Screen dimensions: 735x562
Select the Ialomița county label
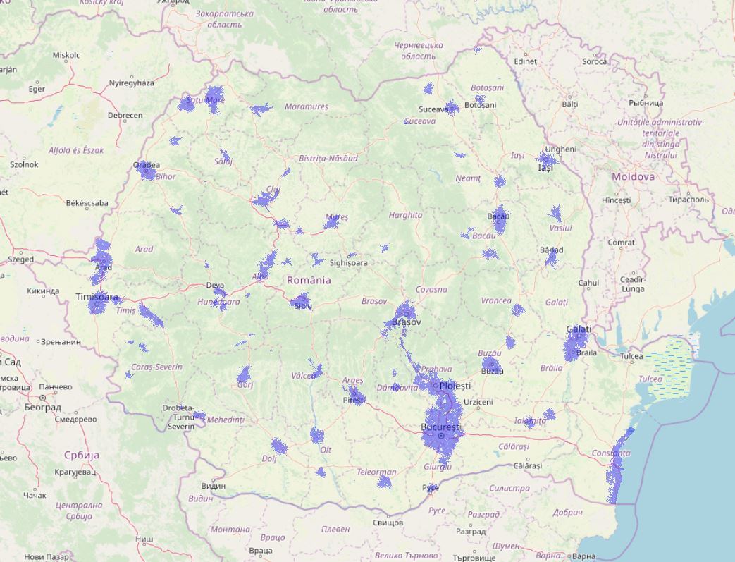530,421
